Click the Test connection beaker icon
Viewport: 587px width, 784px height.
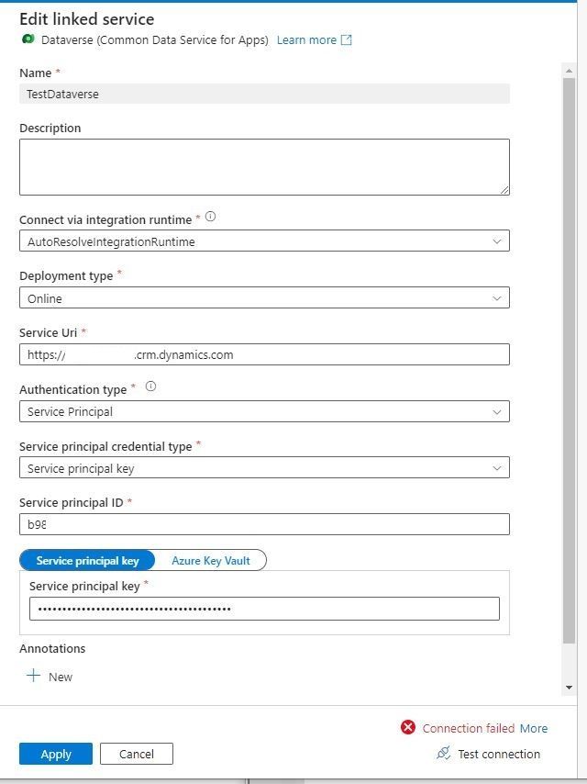[443, 754]
